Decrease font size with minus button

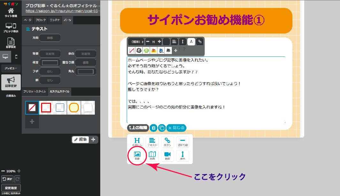148,41
